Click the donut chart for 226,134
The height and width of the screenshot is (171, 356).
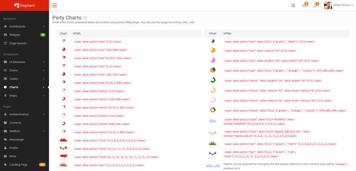63,123
